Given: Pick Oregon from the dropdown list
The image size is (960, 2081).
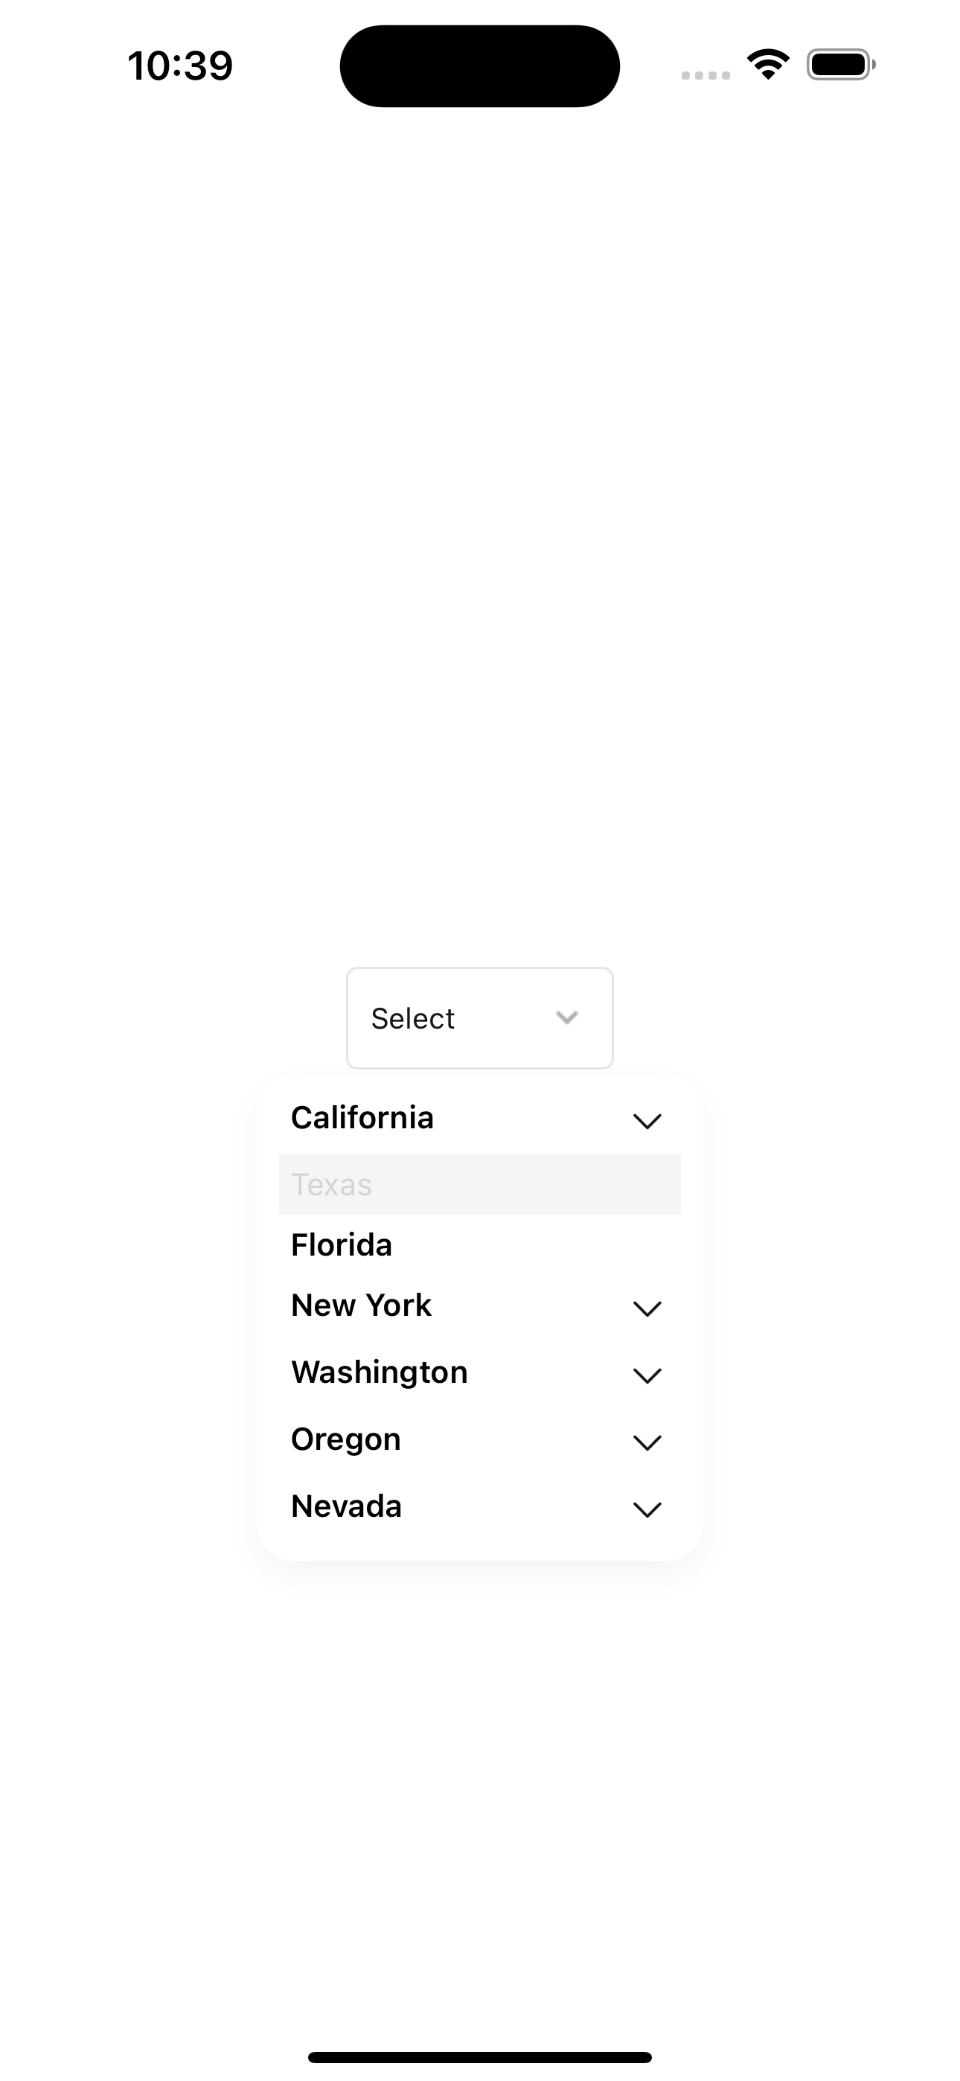Looking at the screenshot, I should [346, 1439].
